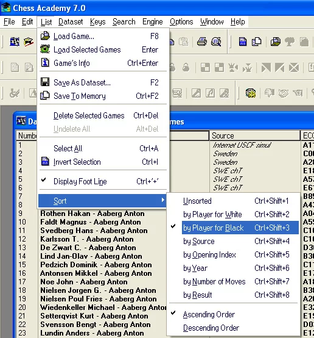Click the blue list document toolbar icon
The width and height of the screenshot is (314, 338).
click(243, 41)
